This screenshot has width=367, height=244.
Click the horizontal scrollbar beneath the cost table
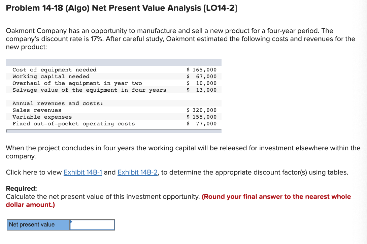pyautogui.click(x=113, y=131)
